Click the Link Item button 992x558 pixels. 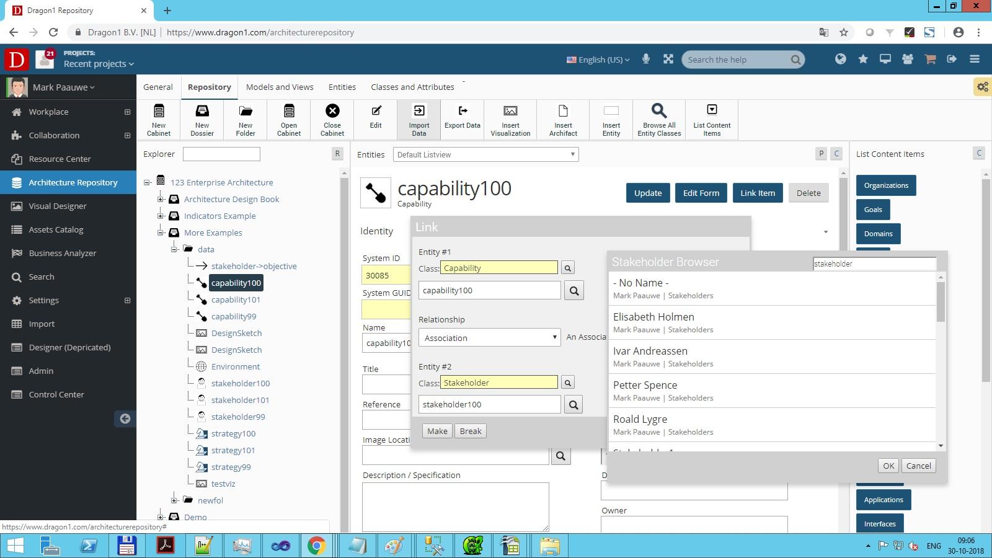tap(758, 193)
